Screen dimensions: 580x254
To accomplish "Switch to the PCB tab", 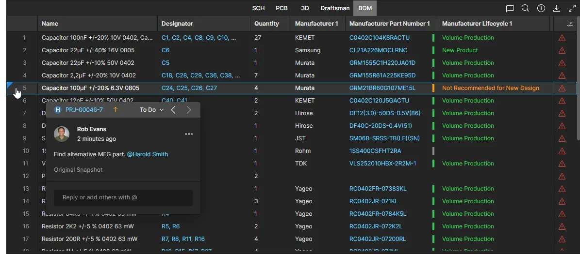I will (282, 8).
